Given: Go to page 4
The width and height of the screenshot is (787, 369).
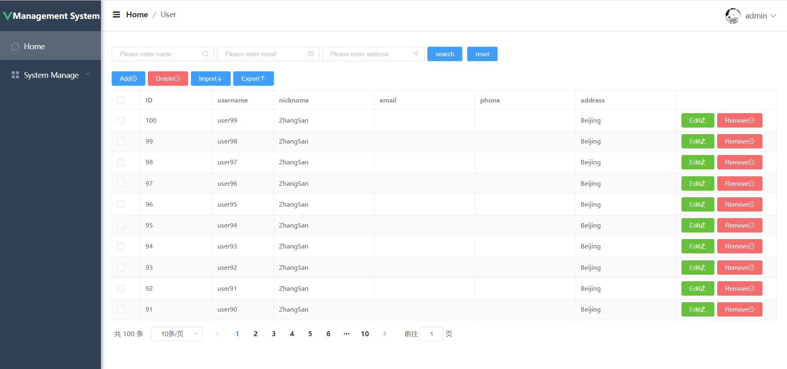Looking at the screenshot, I should (292, 334).
